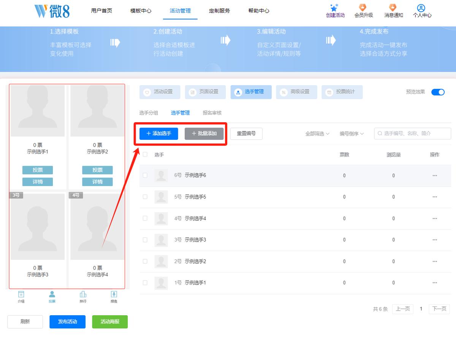Viewport: 456px width, 338px height.
Task: Click 详情 under 示例选手1 in the preview
Action: [38, 182]
